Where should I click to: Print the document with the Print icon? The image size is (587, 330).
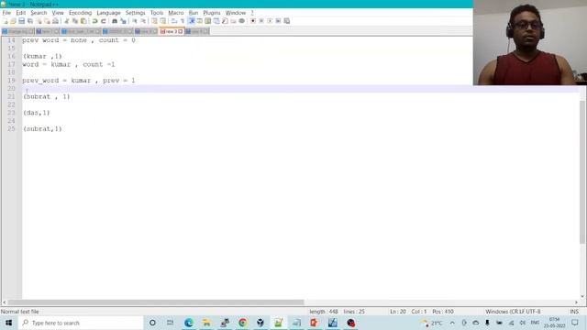click(55, 21)
